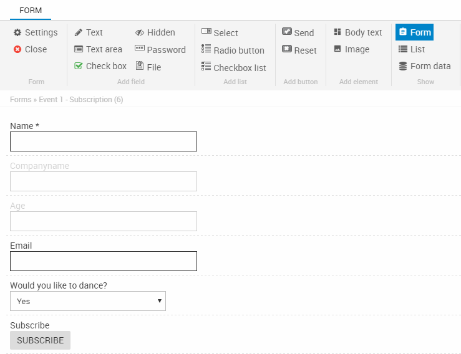The height and width of the screenshot is (354, 461).
Task: Show the Form data view
Action: 424,66
